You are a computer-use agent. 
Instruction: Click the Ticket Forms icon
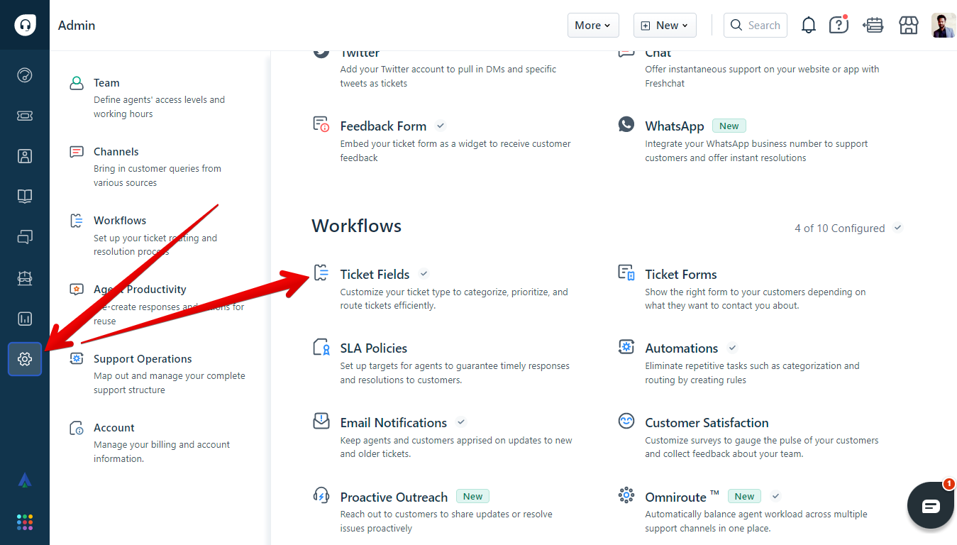[x=626, y=273]
